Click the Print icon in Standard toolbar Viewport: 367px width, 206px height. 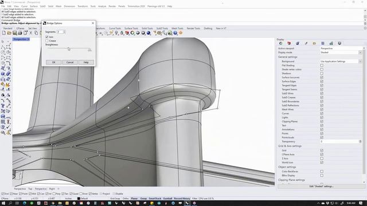click(x=20, y=33)
